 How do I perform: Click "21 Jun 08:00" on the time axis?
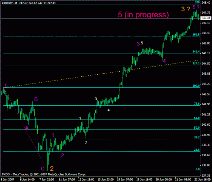click(x=183, y=179)
